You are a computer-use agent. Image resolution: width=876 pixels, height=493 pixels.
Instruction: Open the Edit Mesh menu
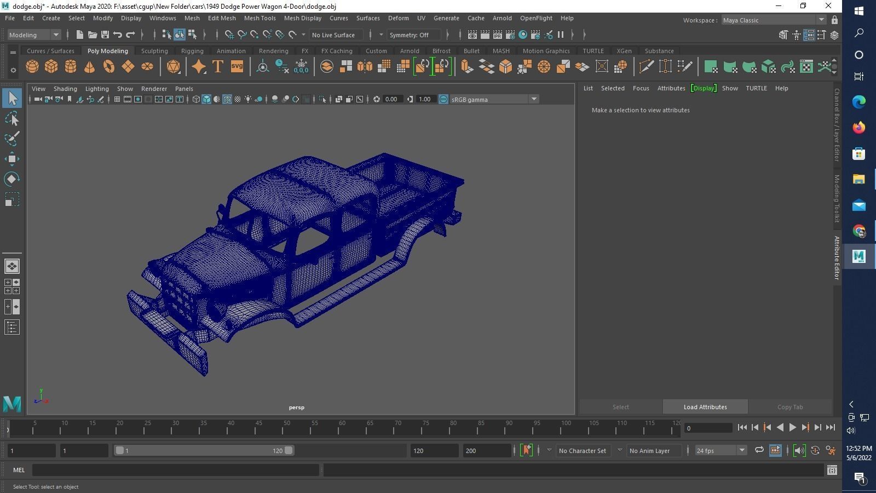click(222, 18)
